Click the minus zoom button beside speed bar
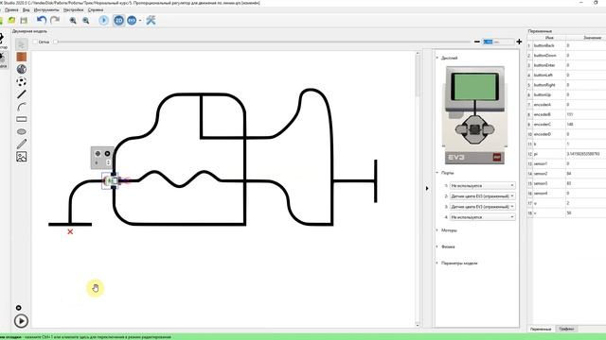 click(477, 42)
